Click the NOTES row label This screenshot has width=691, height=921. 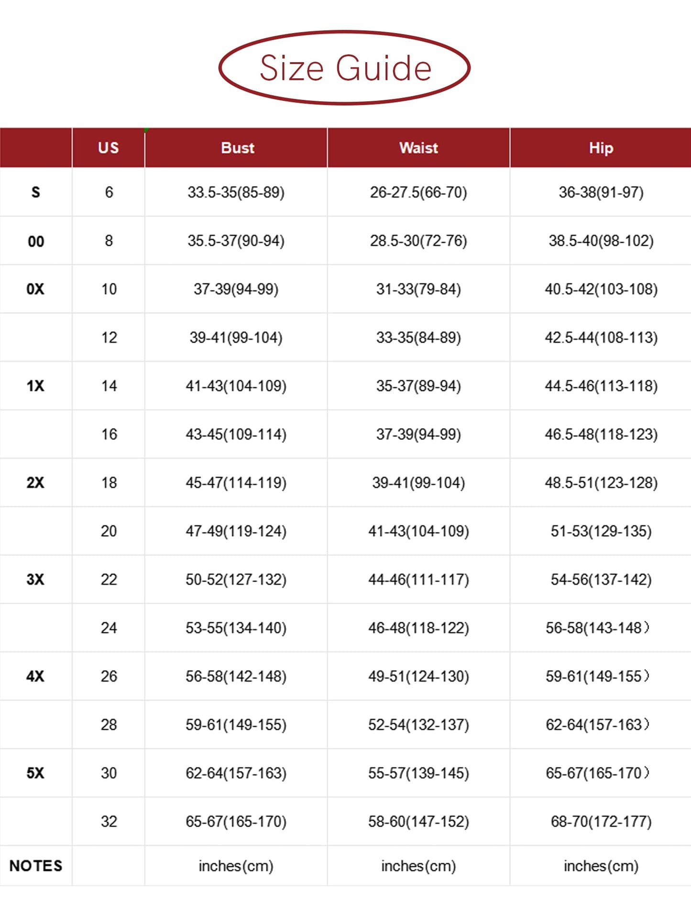[36, 866]
